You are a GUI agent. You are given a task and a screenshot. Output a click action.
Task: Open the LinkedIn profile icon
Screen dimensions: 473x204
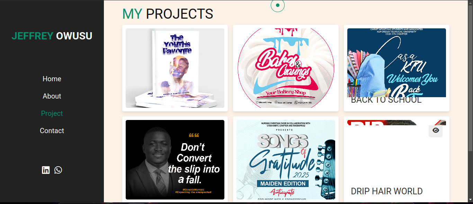pos(46,170)
